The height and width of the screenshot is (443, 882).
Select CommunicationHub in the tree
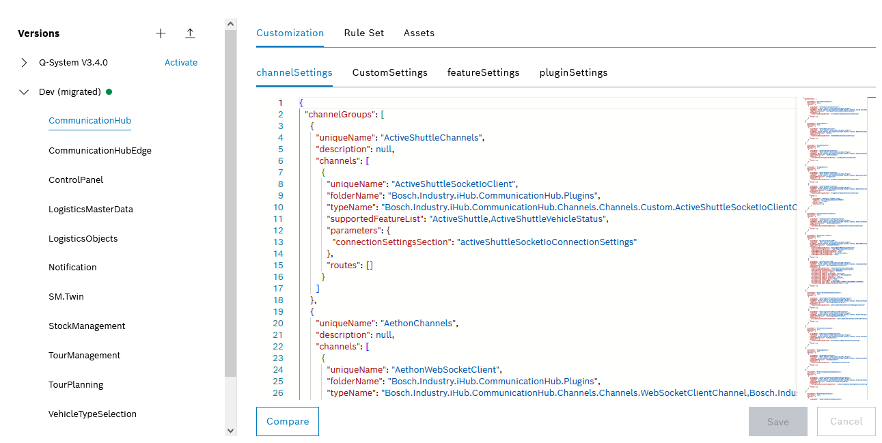click(89, 121)
